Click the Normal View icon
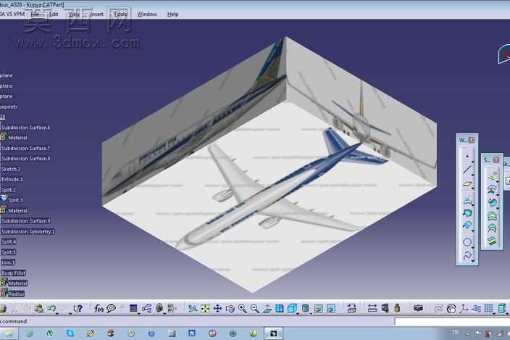 coord(267,308)
